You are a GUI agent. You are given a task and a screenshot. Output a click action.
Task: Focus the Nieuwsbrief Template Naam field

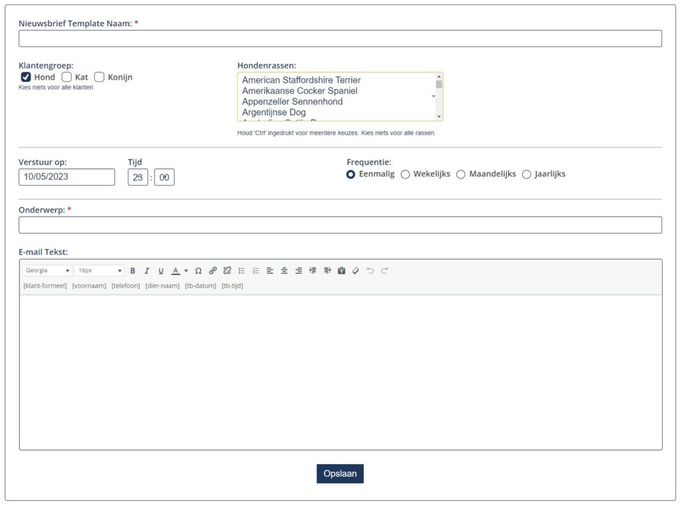(340, 39)
